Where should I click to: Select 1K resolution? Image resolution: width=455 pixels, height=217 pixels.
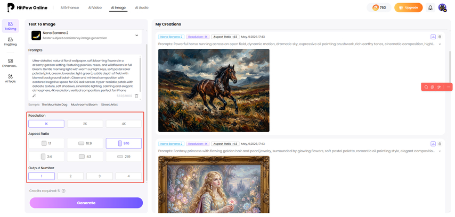point(46,124)
